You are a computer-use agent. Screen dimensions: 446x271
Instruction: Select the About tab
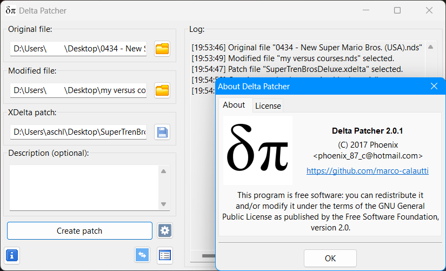point(234,105)
